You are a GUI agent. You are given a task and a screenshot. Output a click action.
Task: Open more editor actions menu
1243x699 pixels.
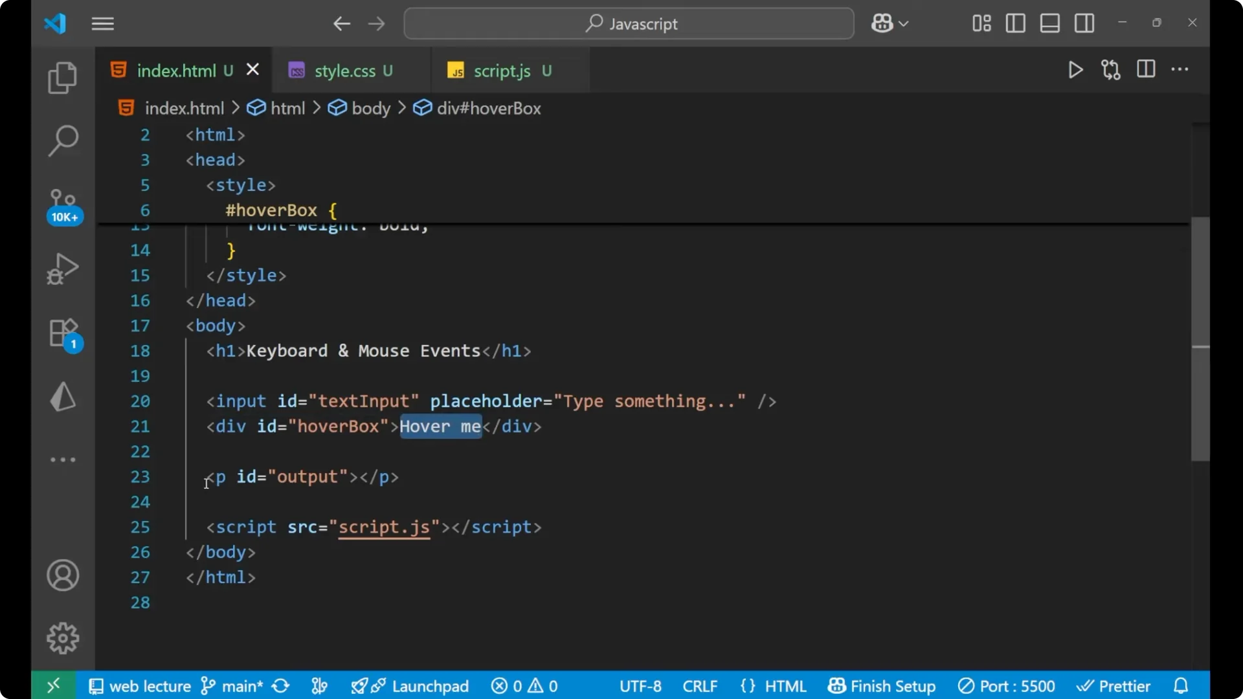click(1180, 70)
